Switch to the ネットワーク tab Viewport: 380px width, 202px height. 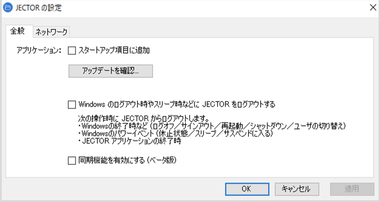pyautogui.click(x=51, y=32)
